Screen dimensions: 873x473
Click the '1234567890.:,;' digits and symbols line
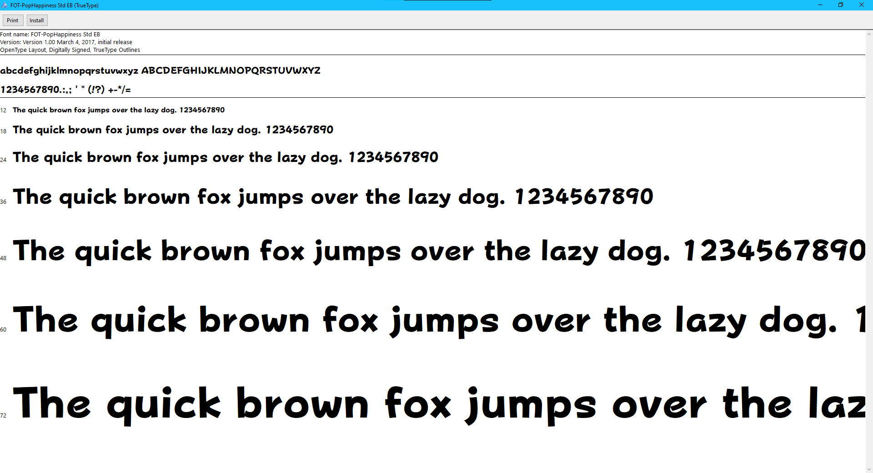tap(65, 90)
